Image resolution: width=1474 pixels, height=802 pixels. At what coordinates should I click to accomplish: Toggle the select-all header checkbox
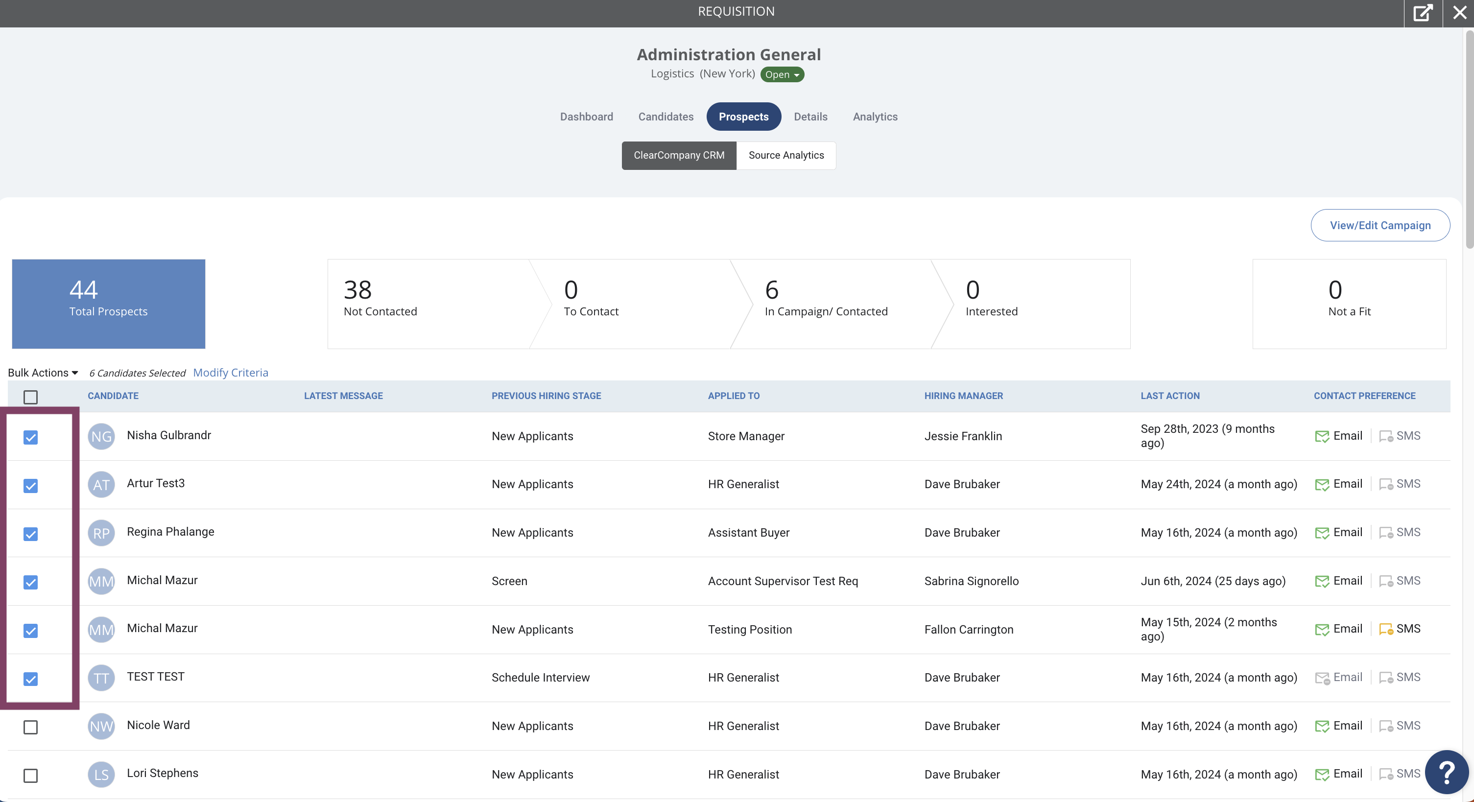(30, 397)
